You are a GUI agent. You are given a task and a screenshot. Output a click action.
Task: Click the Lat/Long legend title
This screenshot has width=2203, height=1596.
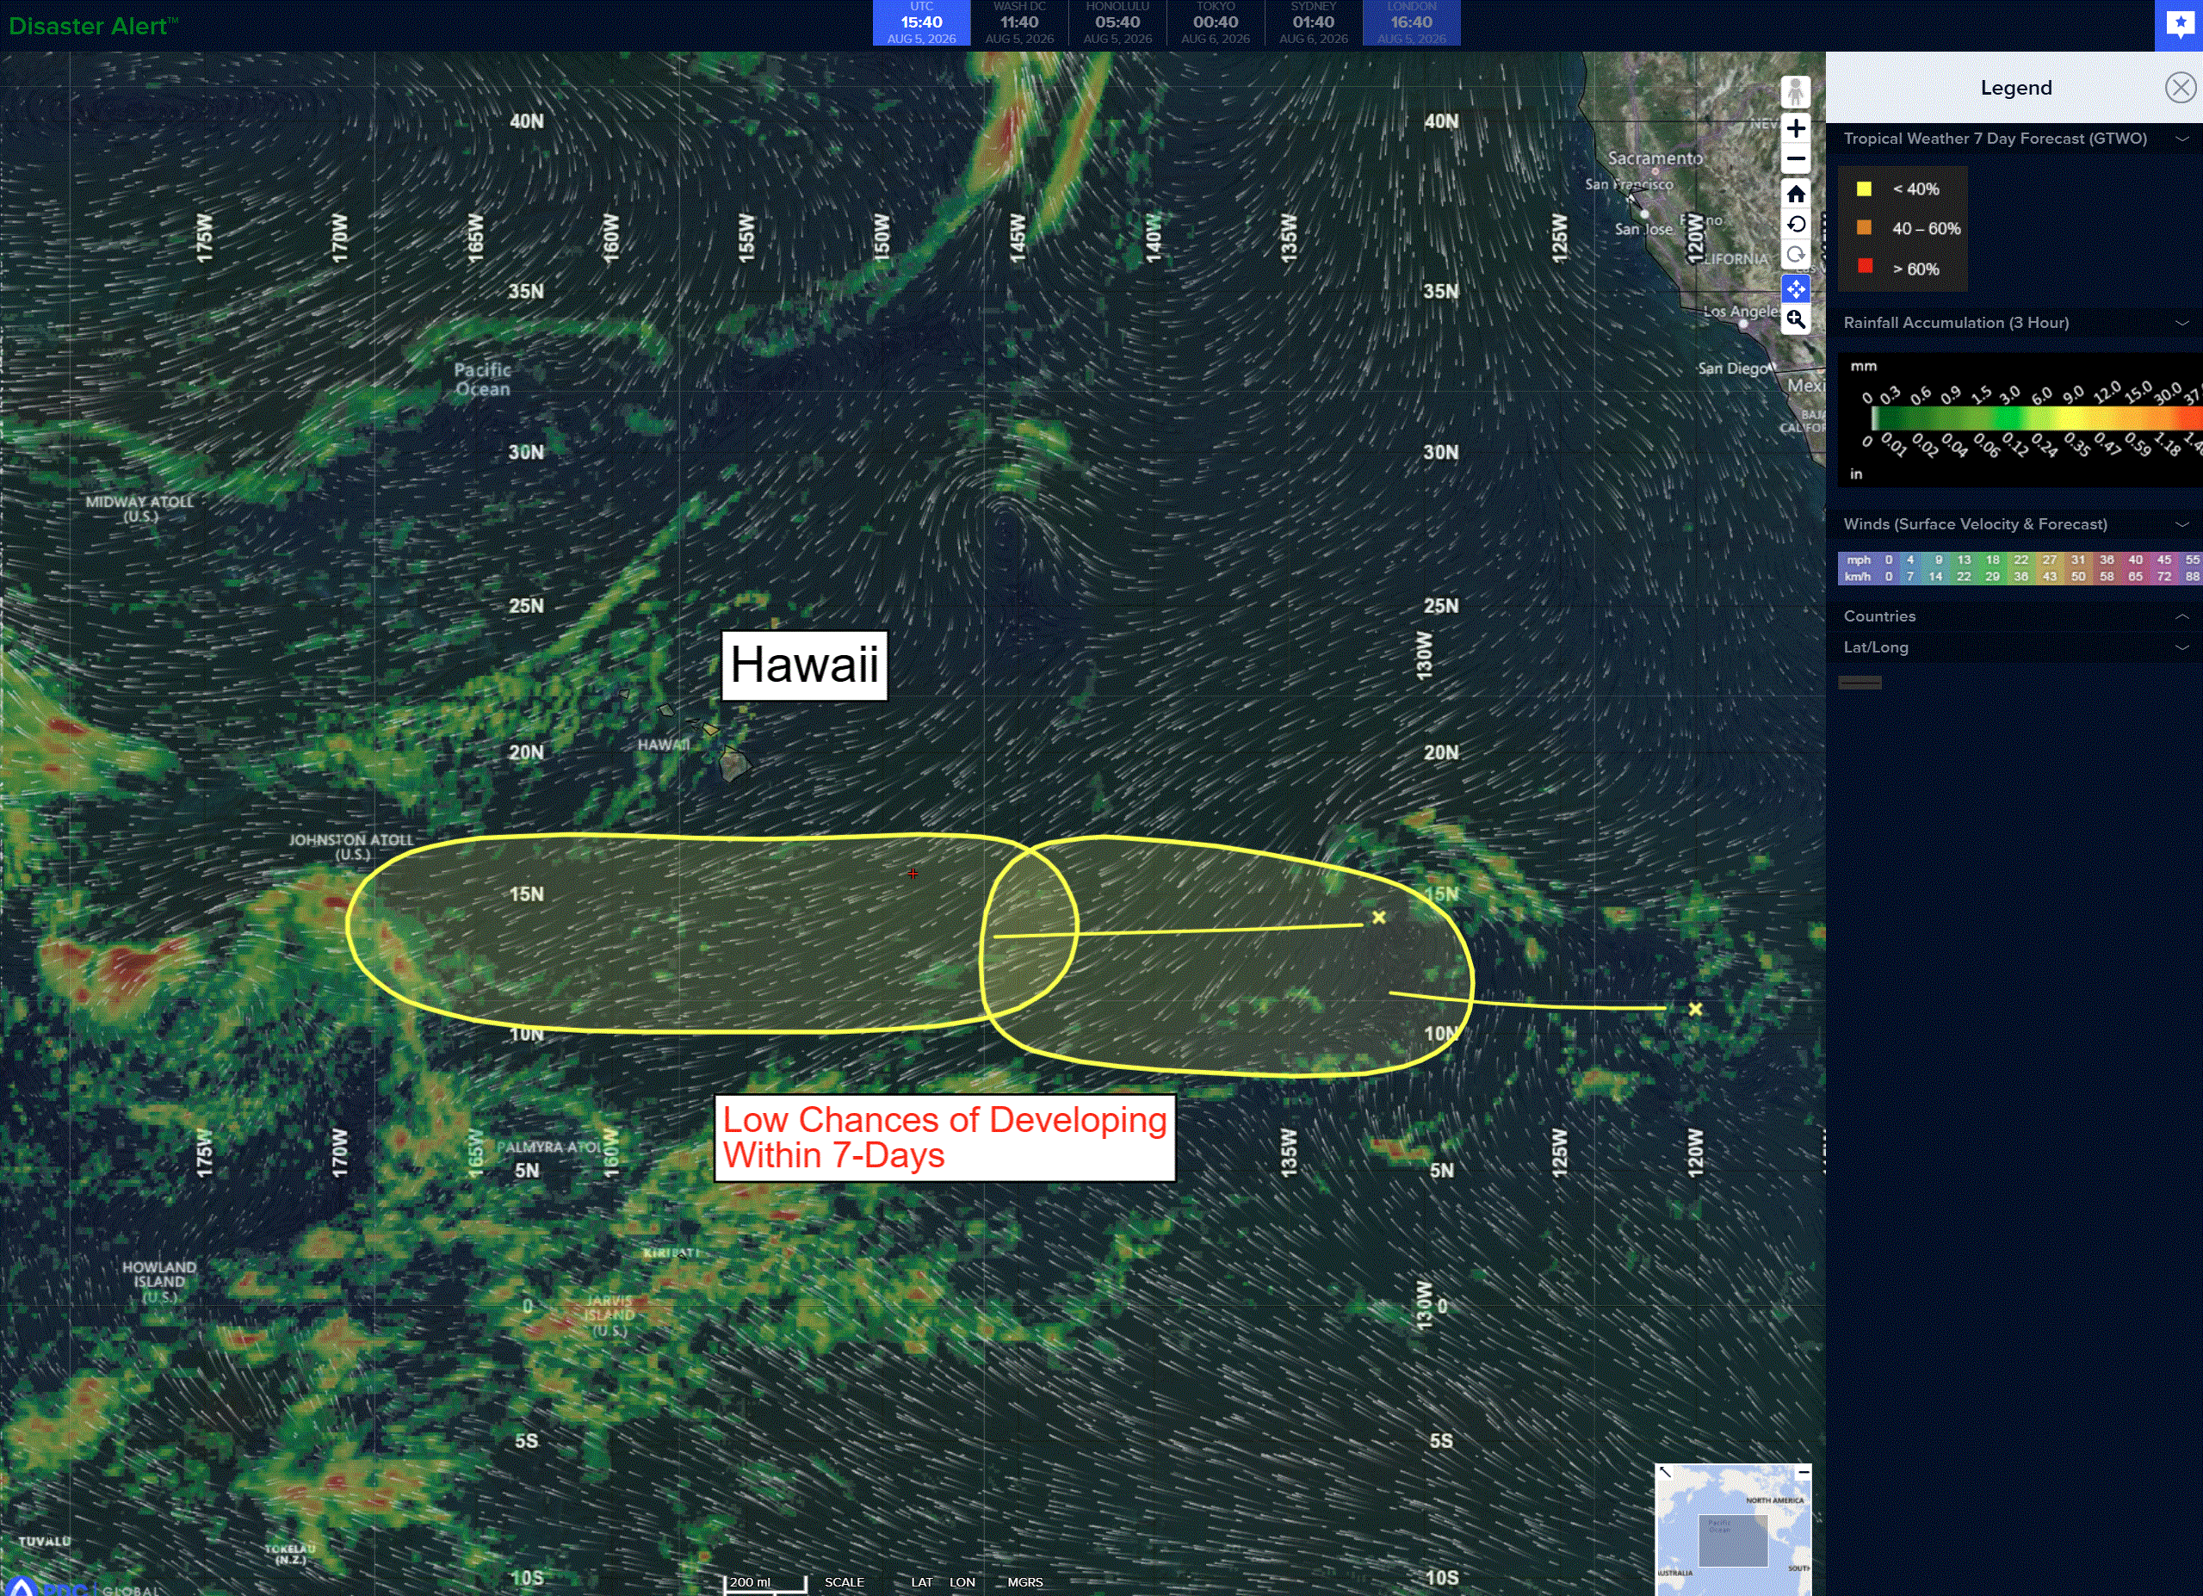1876,648
